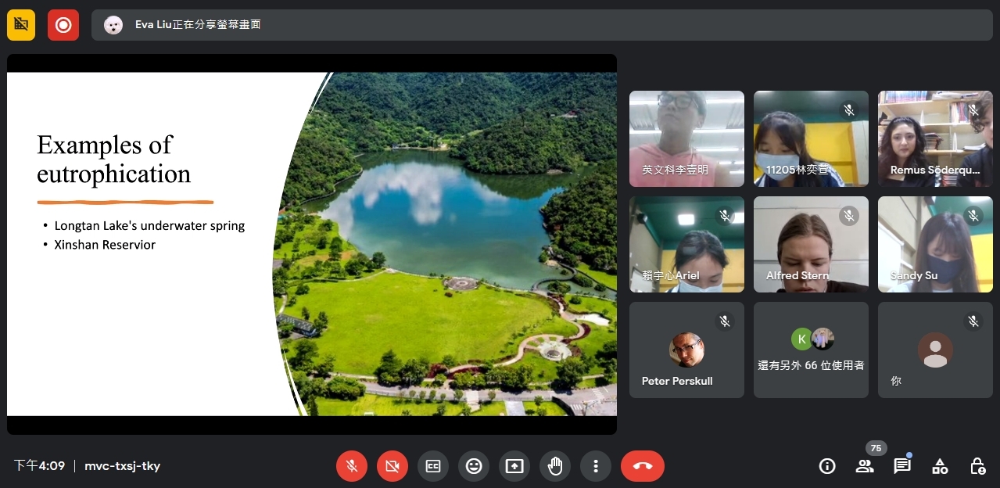1000x488 pixels.
Task: Open the activities panel
Action: 940,466
